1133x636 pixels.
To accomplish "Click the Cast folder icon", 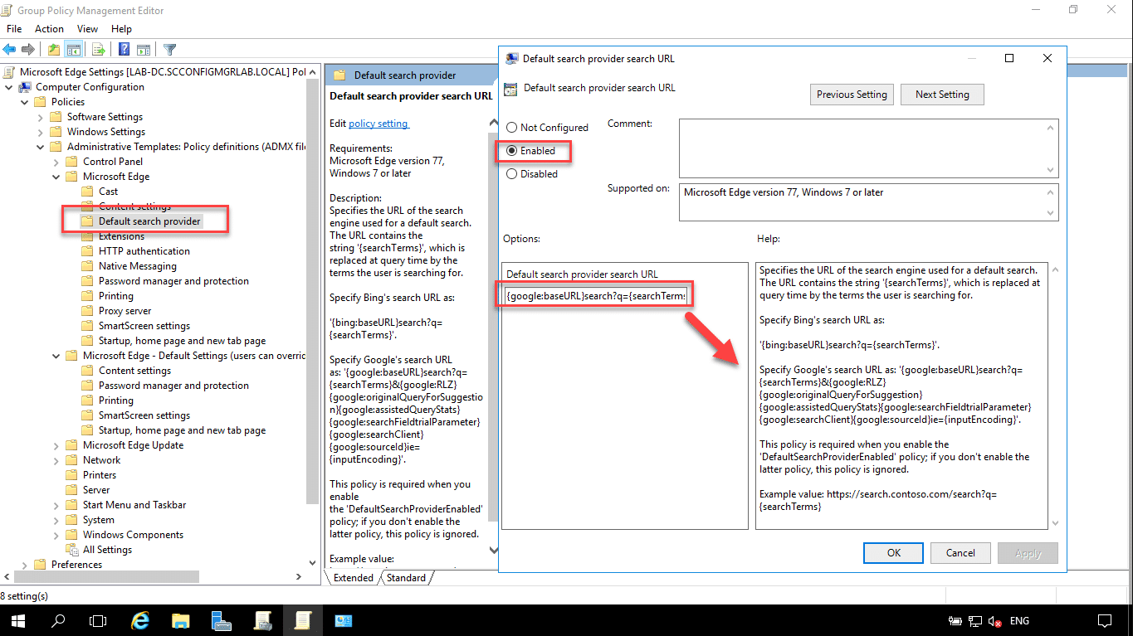I will pos(87,192).
